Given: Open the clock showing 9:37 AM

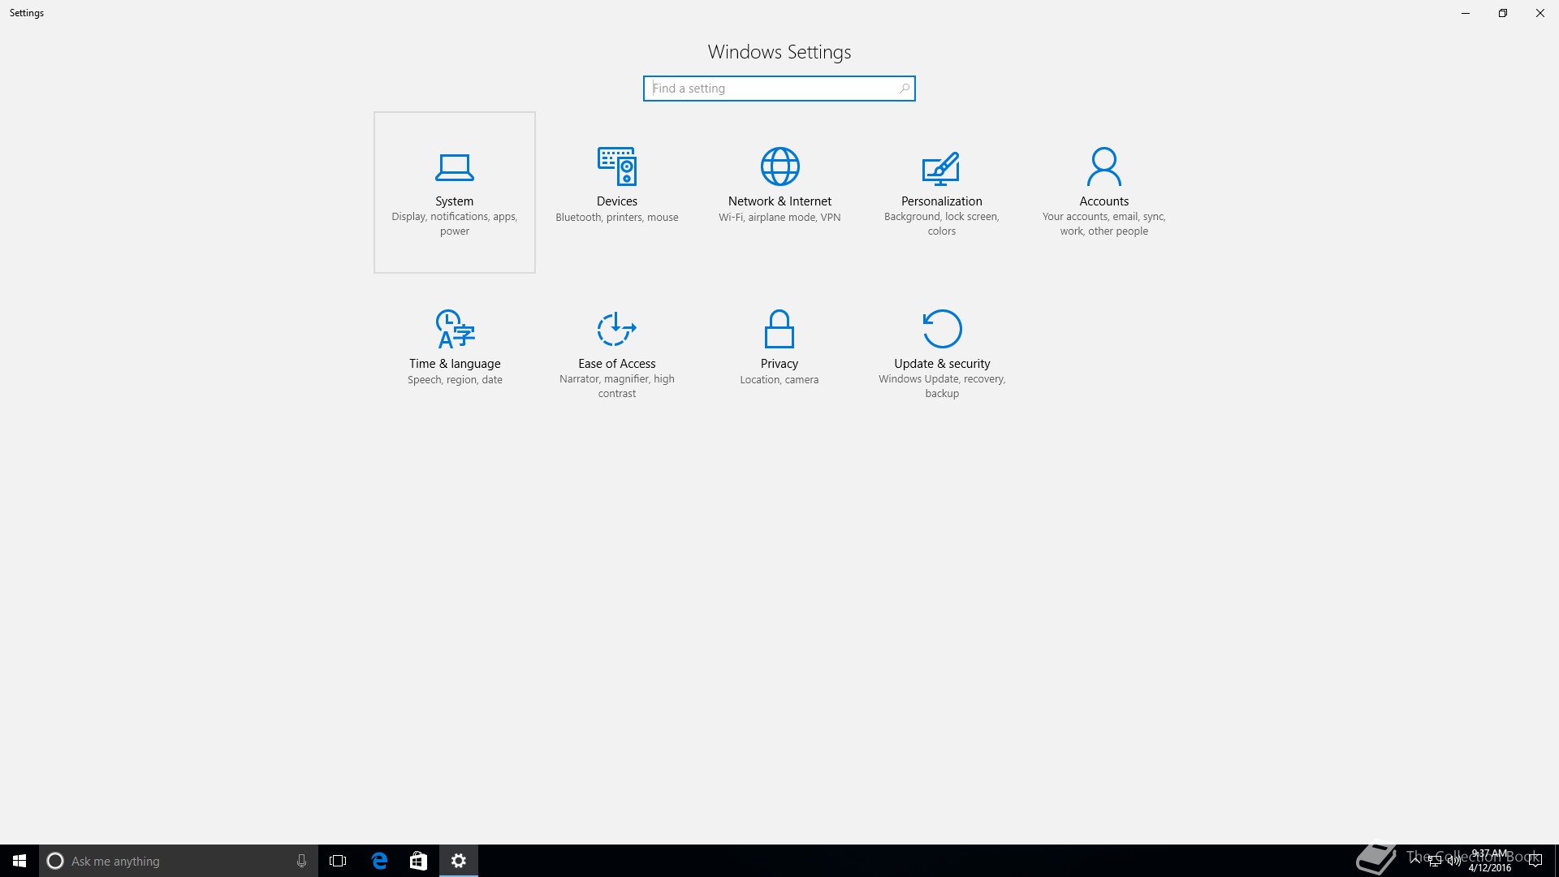Looking at the screenshot, I should click(1490, 861).
